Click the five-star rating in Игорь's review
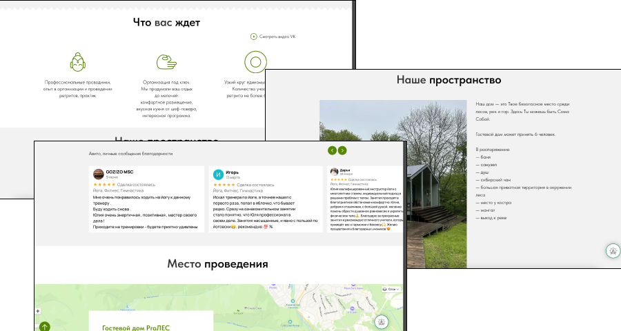The width and height of the screenshot is (621, 331). [x=224, y=185]
